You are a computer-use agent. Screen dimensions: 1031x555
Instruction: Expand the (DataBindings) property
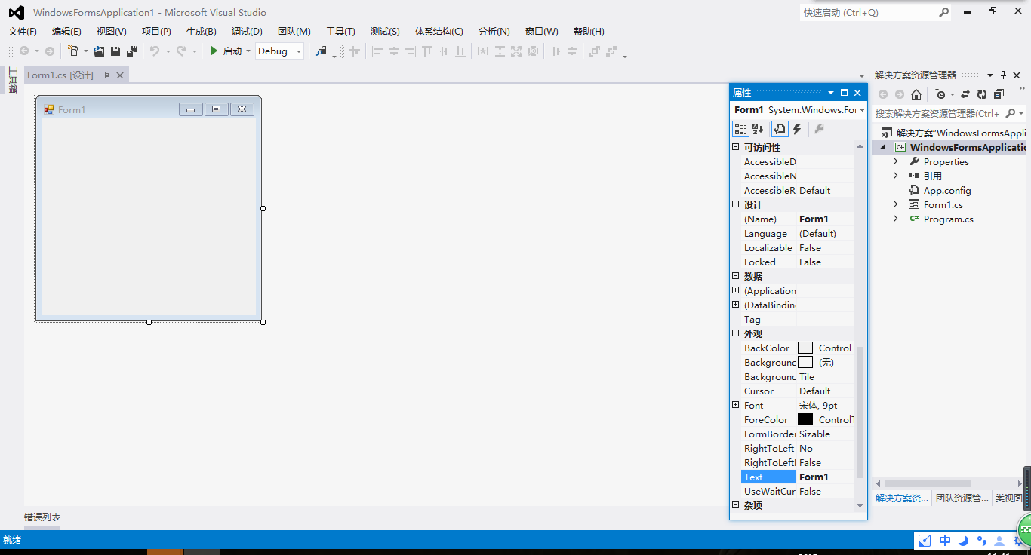736,305
